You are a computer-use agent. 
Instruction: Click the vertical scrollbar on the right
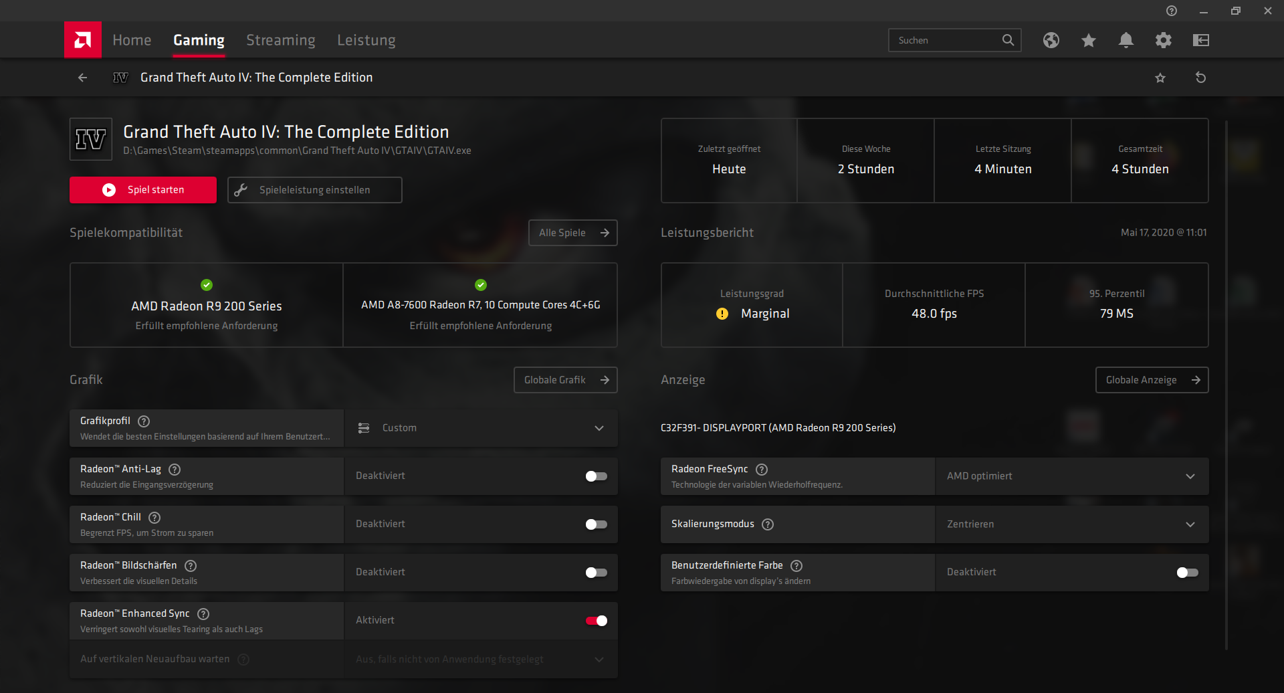coord(1226,385)
